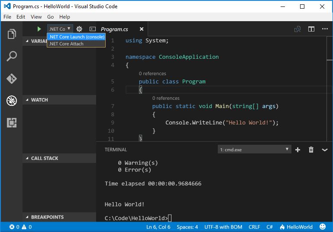The image size is (333, 232).
Task: Click ConsoleApplication namespace name
Action: click(189, 57)
